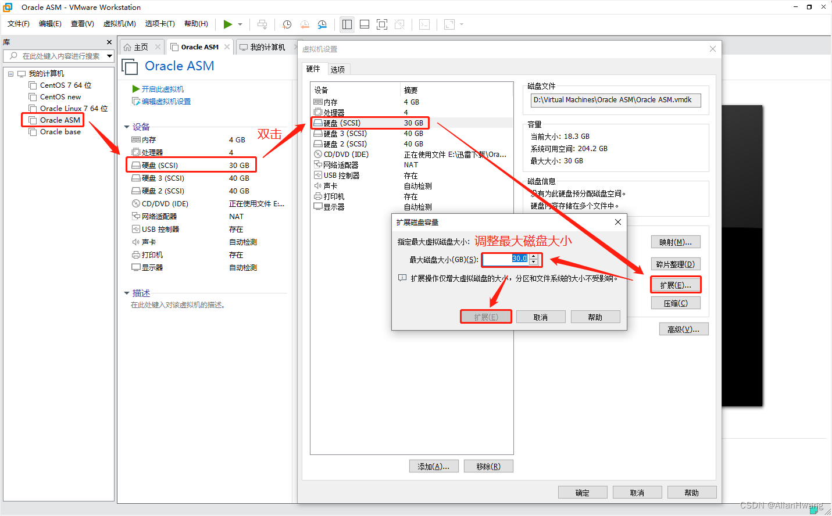The height and width of the screenshot is (516, 832).
Task: Toggle the library panel visibility
Action: pos(347,24)
